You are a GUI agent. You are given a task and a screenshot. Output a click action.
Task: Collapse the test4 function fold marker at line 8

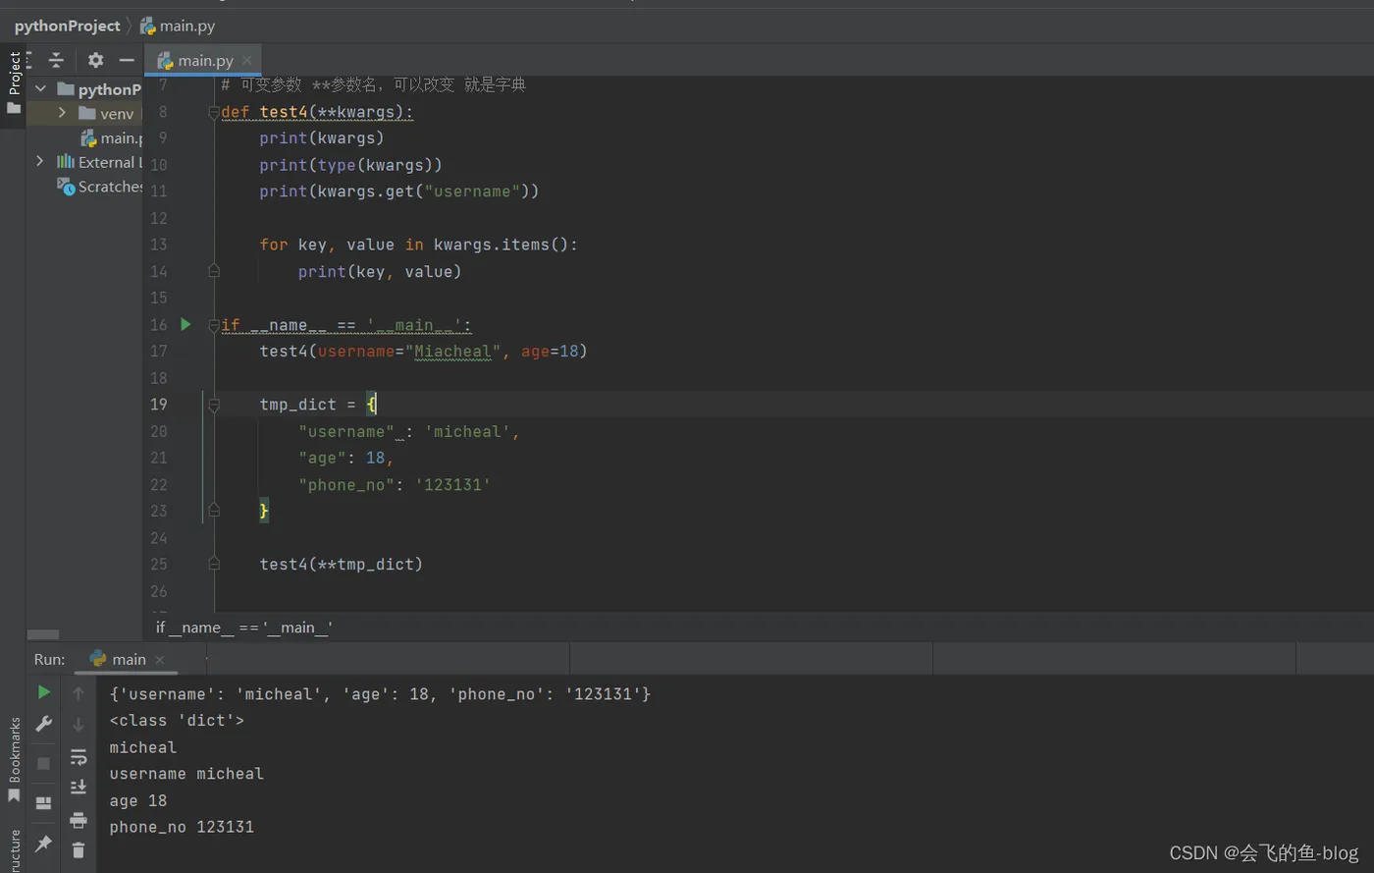214,113
